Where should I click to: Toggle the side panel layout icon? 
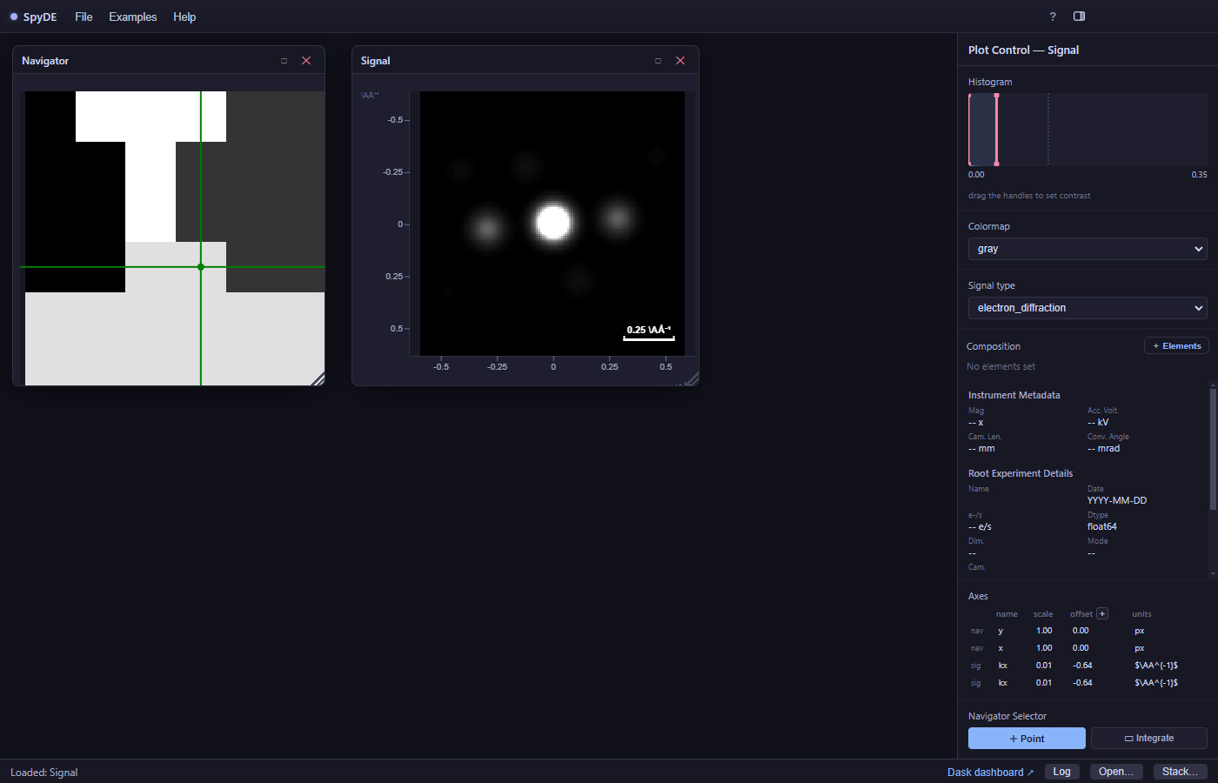(1079, 17)
